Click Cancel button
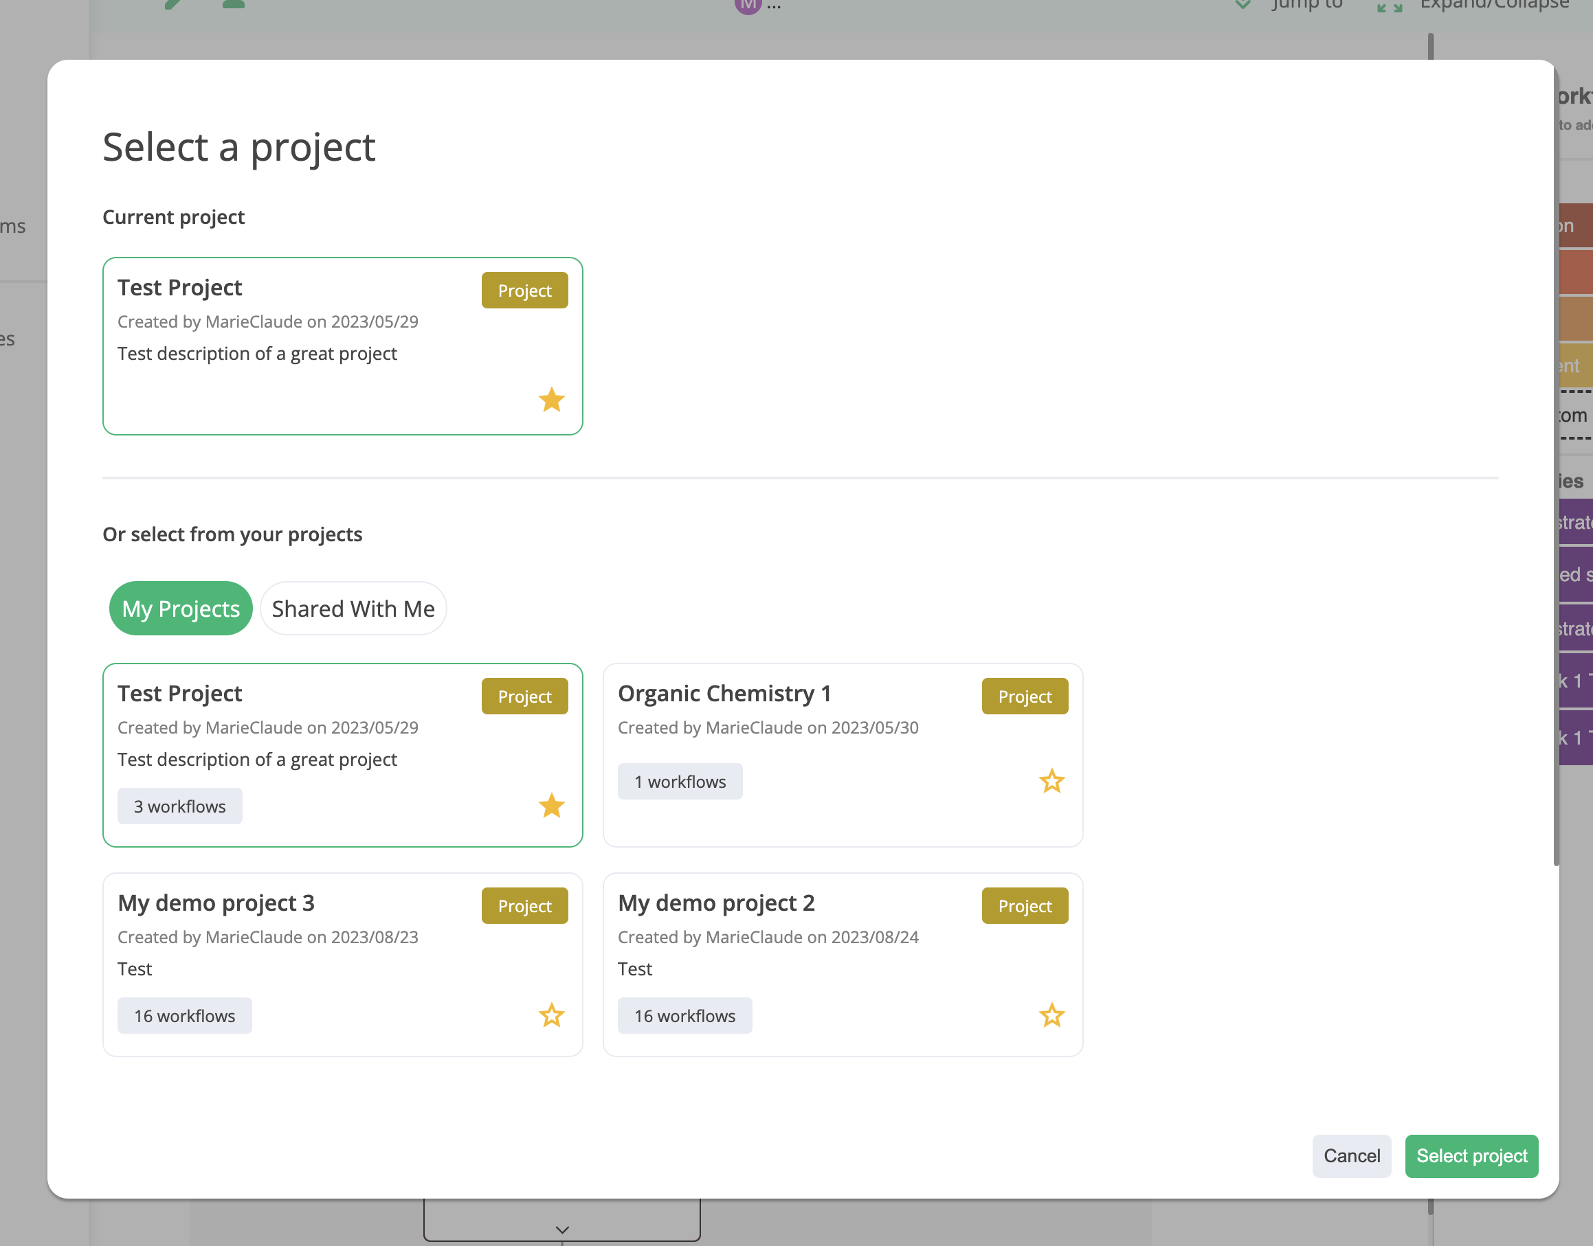The height and width of the screenshot is (1246, 1593). click(x=1352, y=1155)
